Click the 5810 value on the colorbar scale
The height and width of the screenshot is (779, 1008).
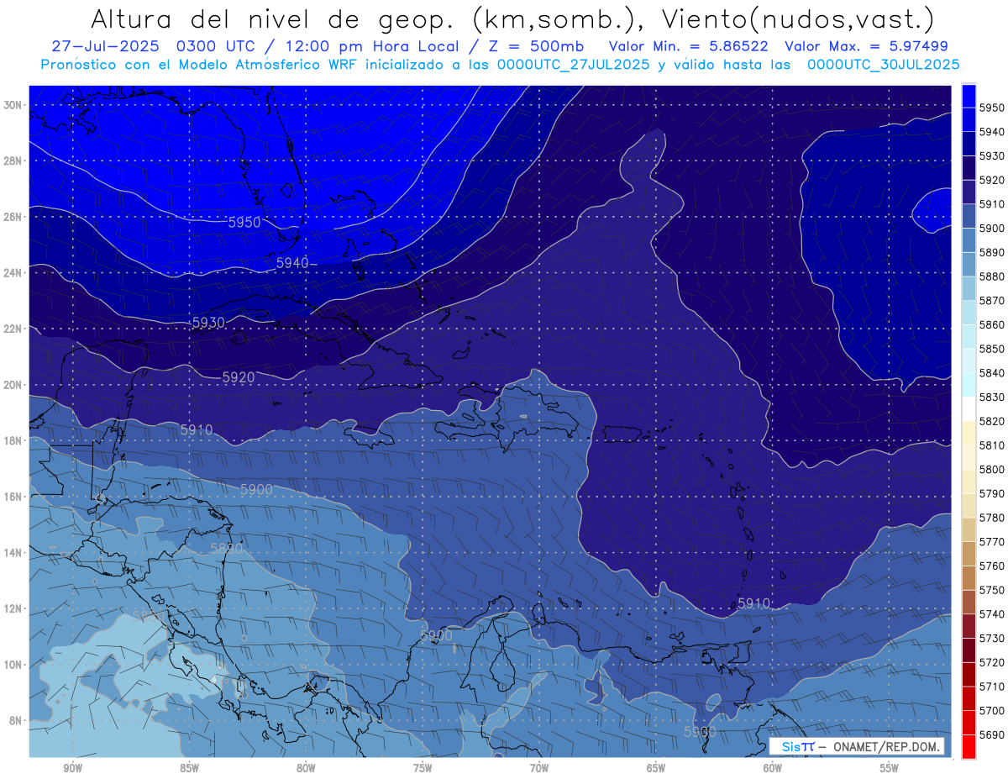tap(992, 445)
